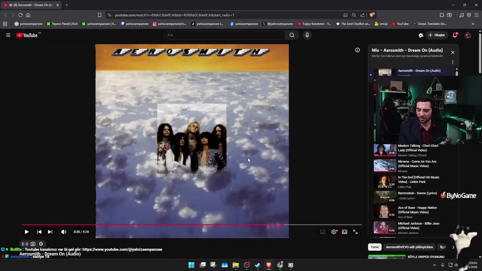This screenshot has height=271, width=482.
Task: Open the browser extensions puzzle icon
Action: point(442,15)
